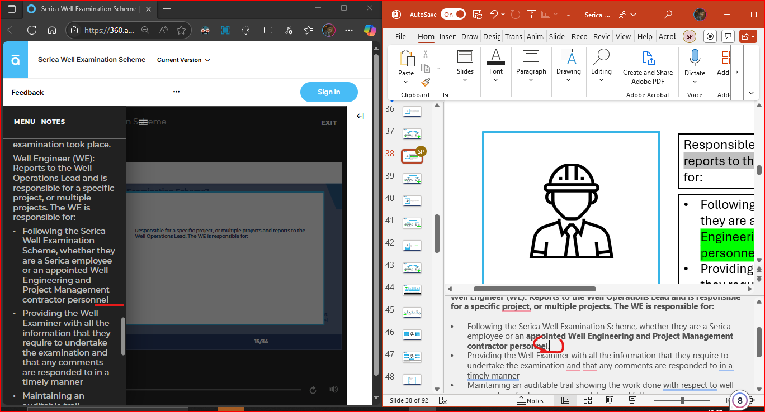Toggle Notes pane in status bar
The image size is (765, 412).
(530, 400)
